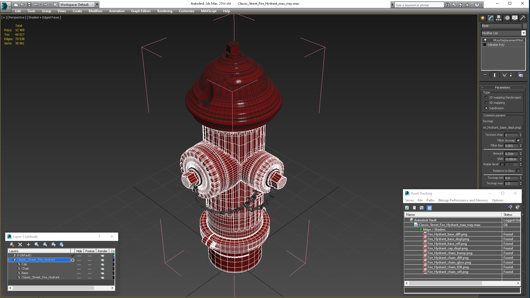Open the Graph Editors menu
Screen dimensions: 530x298
tap(141, 11)
